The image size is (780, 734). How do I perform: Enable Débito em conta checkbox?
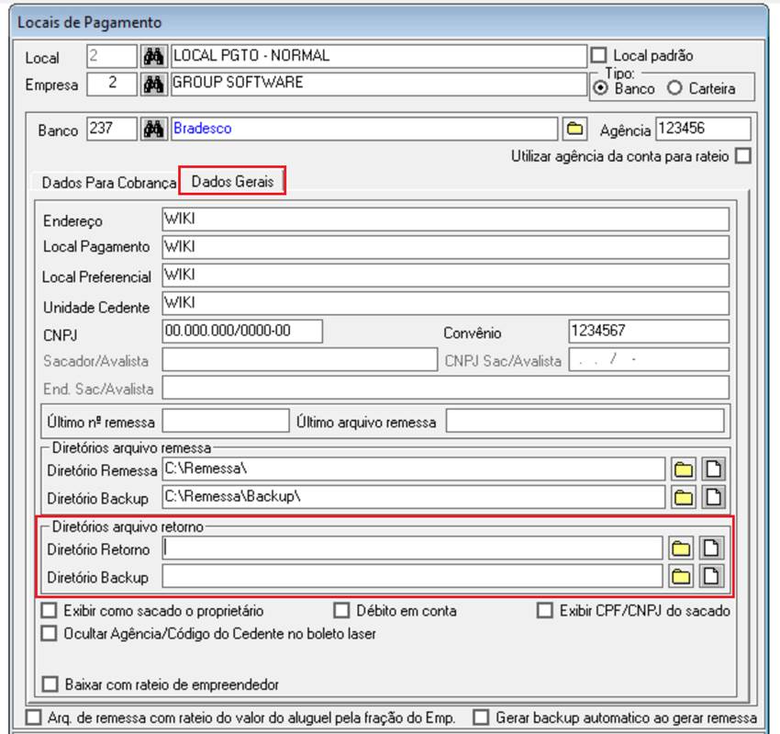[x=341, y=610]
